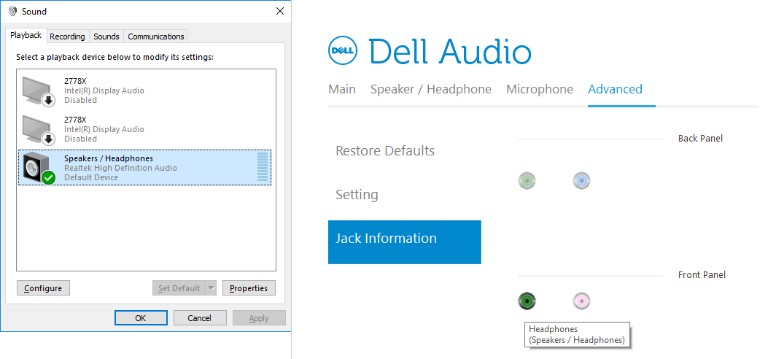Select the Advanced tab in Dell Audio
The width and height of the screenshot is (768, 359).
point(615,89)
